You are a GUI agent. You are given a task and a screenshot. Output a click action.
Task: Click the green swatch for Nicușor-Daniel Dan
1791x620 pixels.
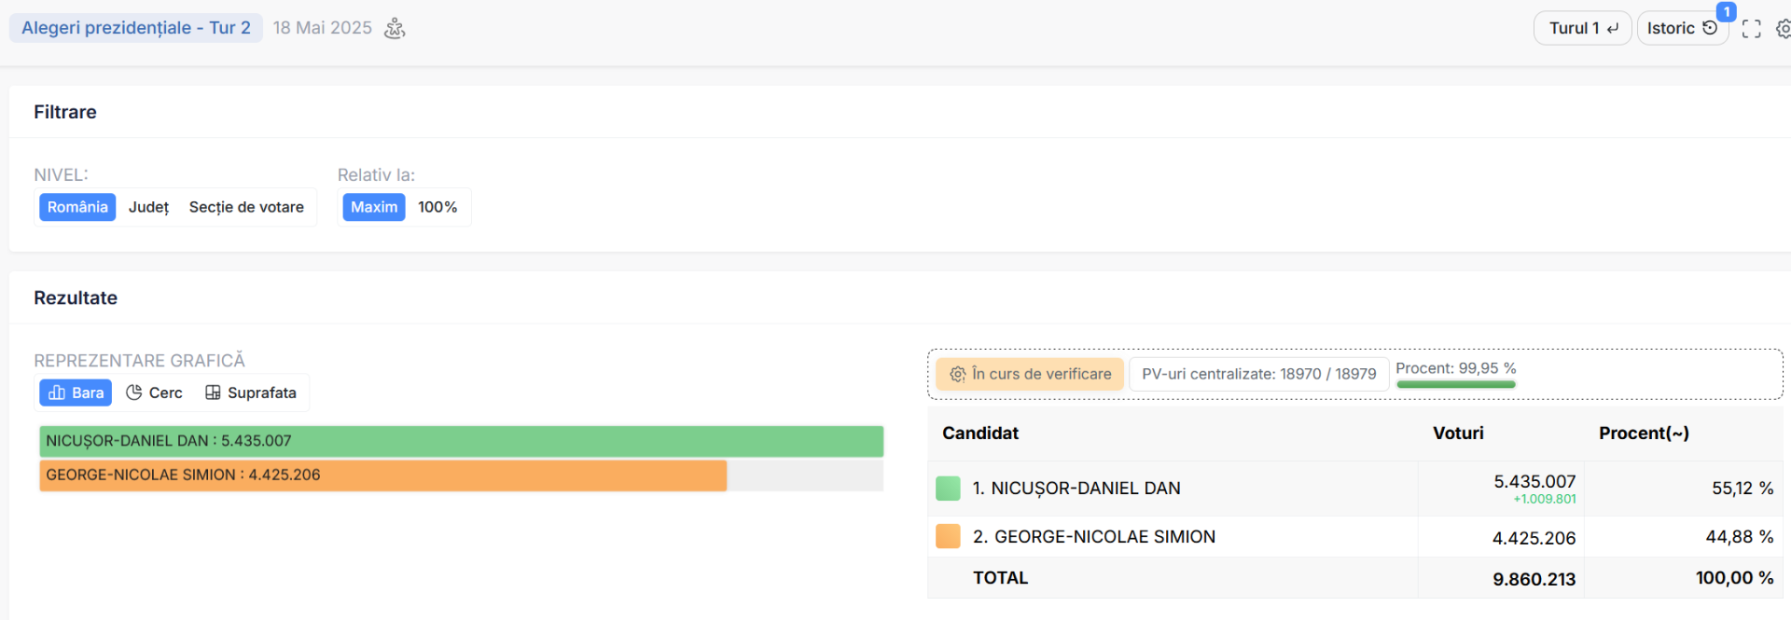pos(948,489)
